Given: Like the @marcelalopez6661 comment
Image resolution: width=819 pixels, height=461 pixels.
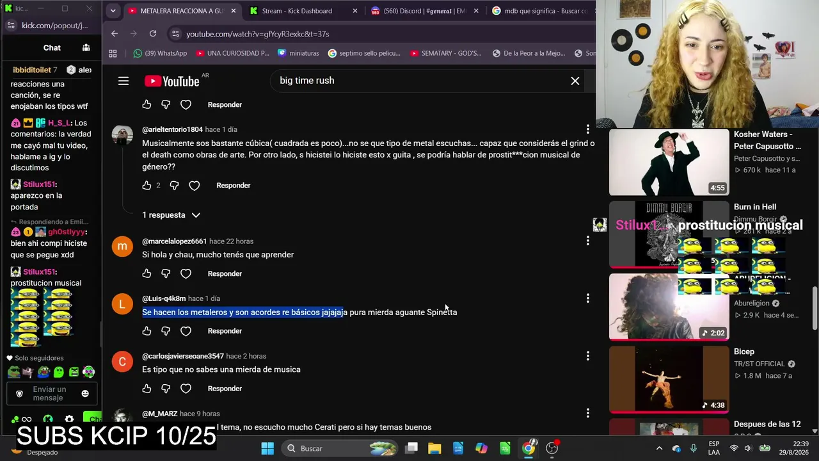Looking at the screenshot, I should coord(147,273).
